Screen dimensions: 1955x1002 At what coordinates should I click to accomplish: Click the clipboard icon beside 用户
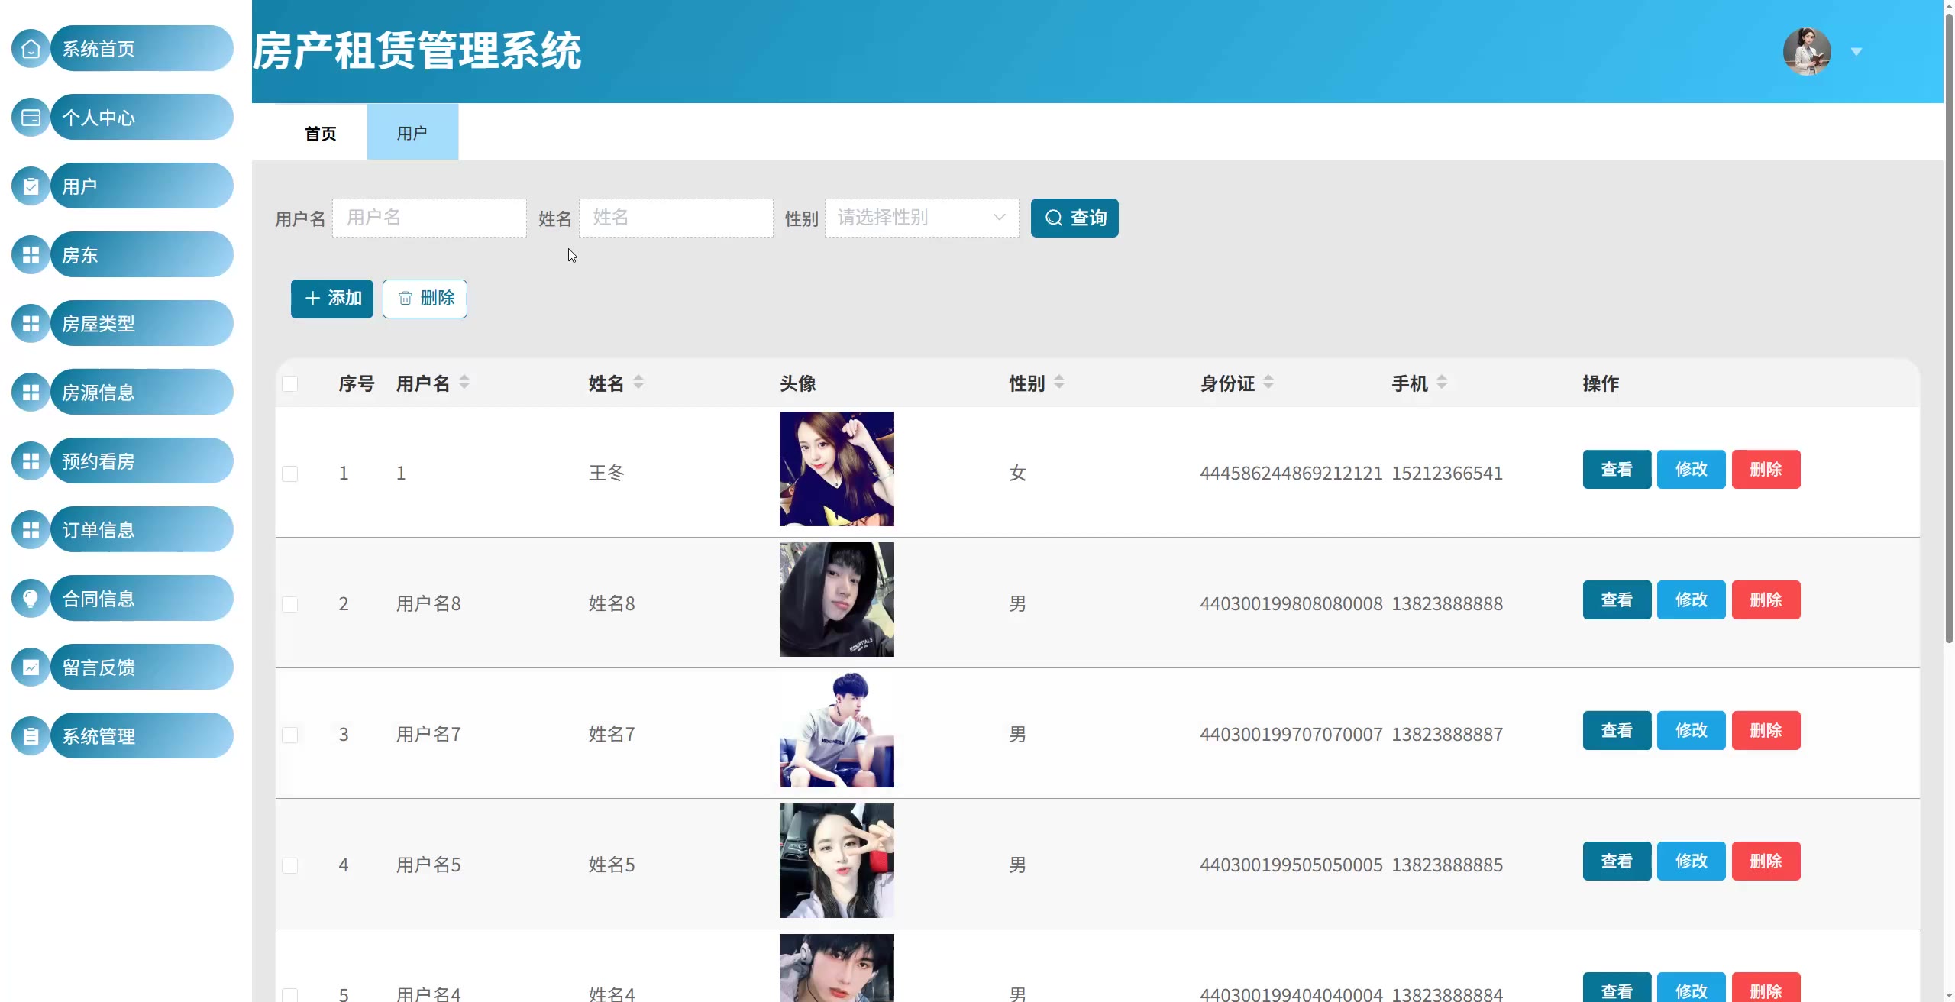click(x=31, y=186)
